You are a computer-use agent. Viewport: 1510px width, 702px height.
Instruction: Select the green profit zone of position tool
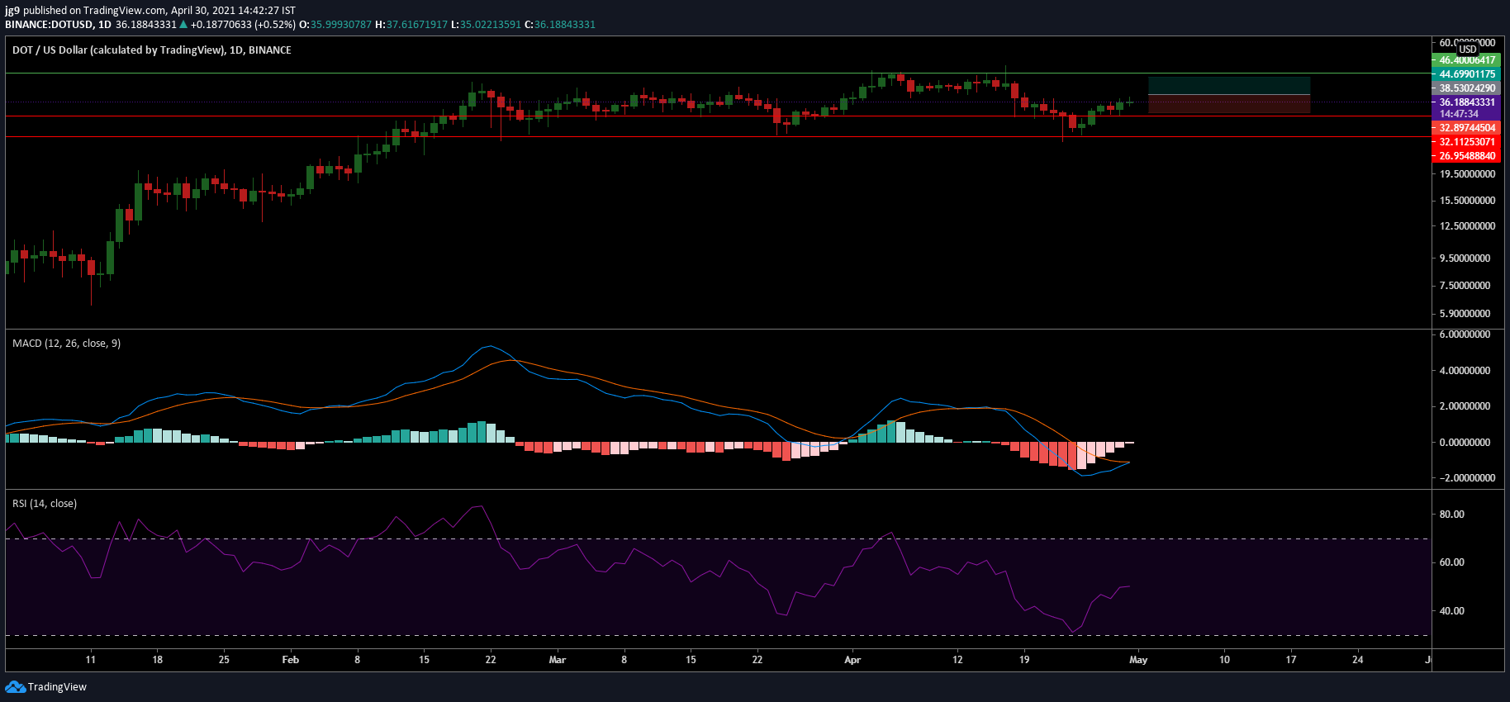click(1229, 86)
